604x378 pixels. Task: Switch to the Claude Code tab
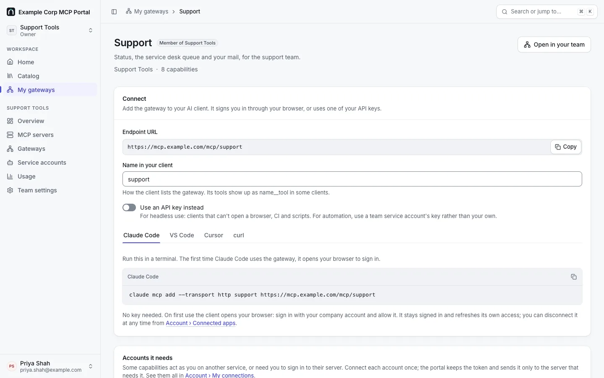[x=141, y=235]
